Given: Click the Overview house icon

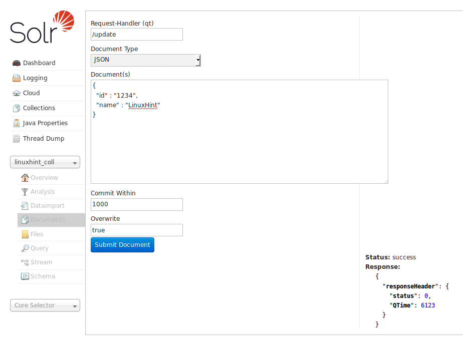Looking at the screenshot, I should 25,178.
